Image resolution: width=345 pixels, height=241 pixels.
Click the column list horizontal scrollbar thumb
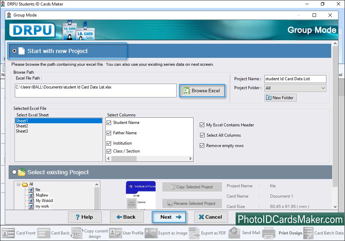[124, 158]
